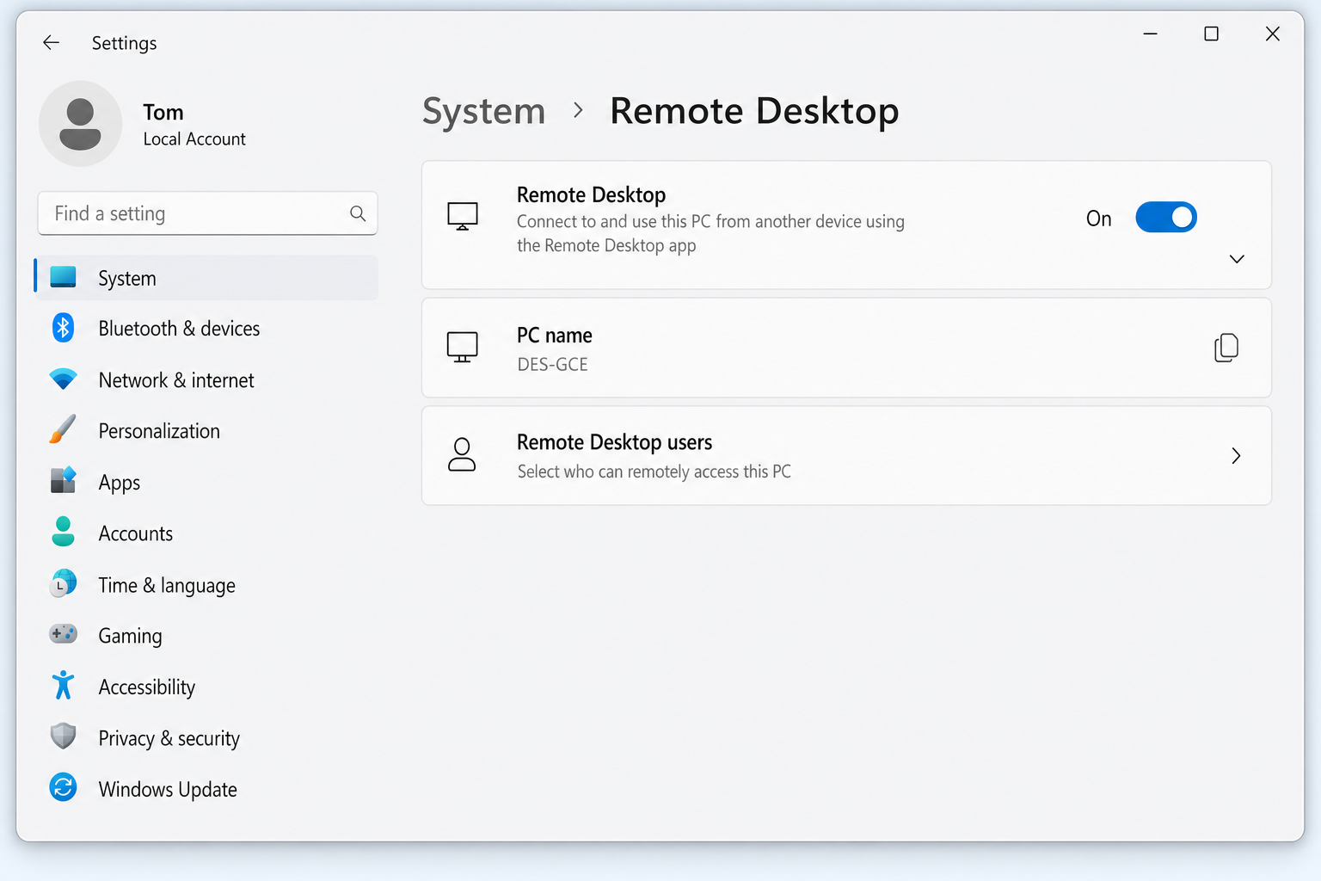Open Accounts settings

coord(206,533)
